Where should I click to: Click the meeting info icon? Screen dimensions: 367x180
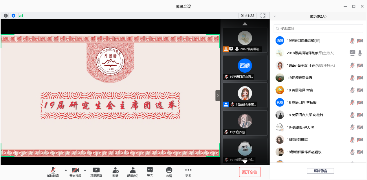point(6,16)
